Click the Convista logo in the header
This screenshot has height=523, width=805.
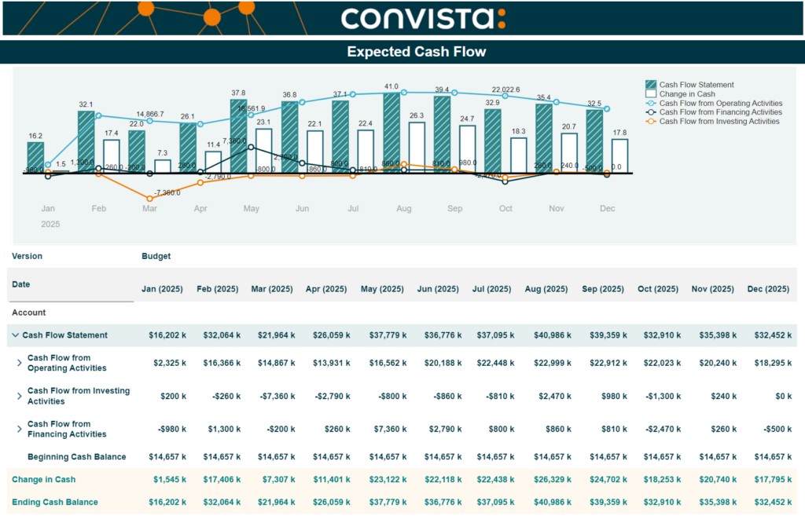pyautogui.click(x=423, y=19)
